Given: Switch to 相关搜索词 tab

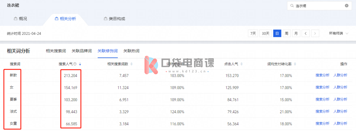Looking at the screenshot, I should coord(56,51).
